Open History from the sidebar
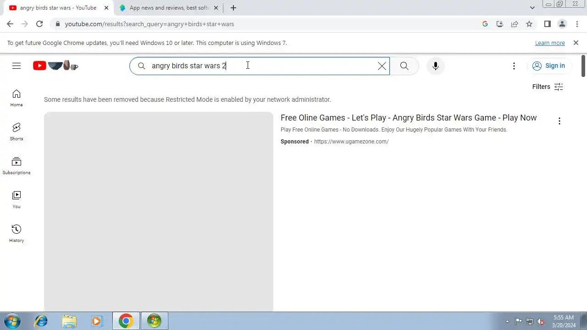 click(x=17, y=234)
